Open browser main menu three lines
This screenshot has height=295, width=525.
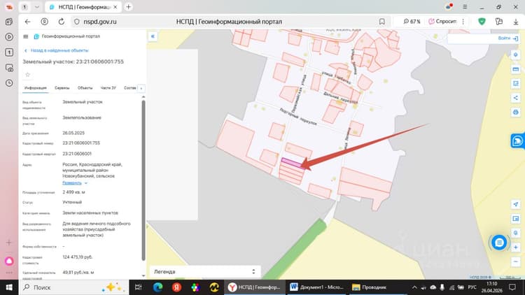[x=465, y=7]
